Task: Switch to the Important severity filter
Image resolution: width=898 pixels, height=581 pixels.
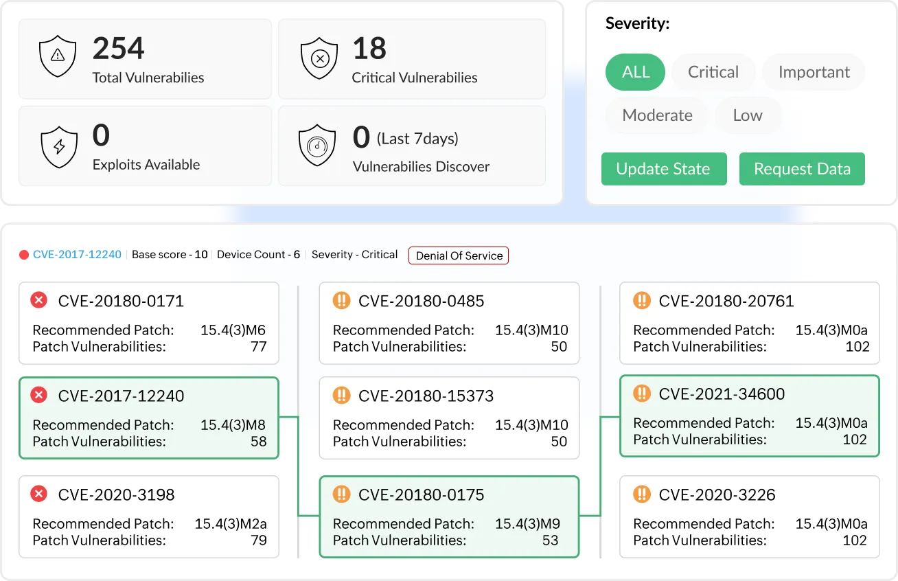Action: coord(814,71)
